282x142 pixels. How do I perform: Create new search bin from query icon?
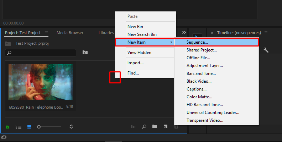click(85, 52)
